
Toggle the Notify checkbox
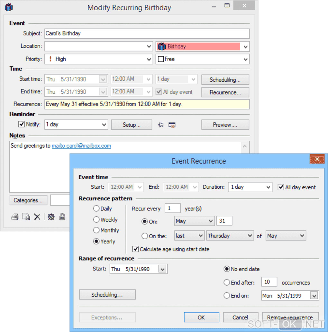(x=21, y=124)
